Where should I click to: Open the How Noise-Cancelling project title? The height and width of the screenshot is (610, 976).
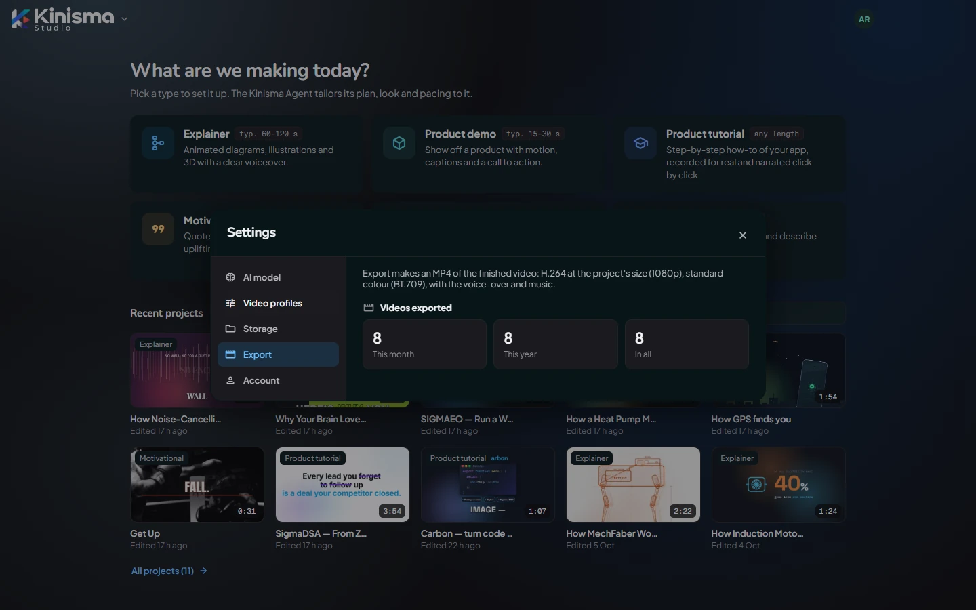tap(176, 419)
